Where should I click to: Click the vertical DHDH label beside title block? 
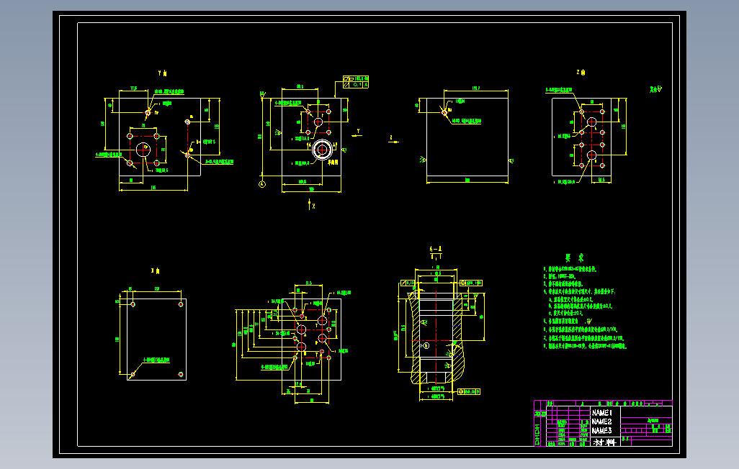click(x=537, y=434)
